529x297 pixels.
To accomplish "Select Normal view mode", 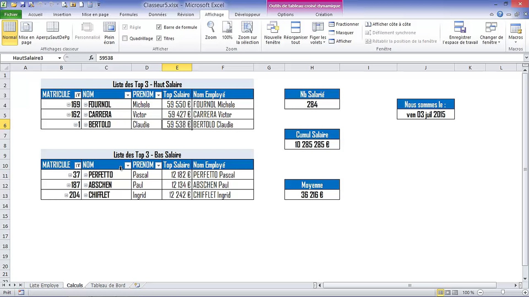I will 9,32.
